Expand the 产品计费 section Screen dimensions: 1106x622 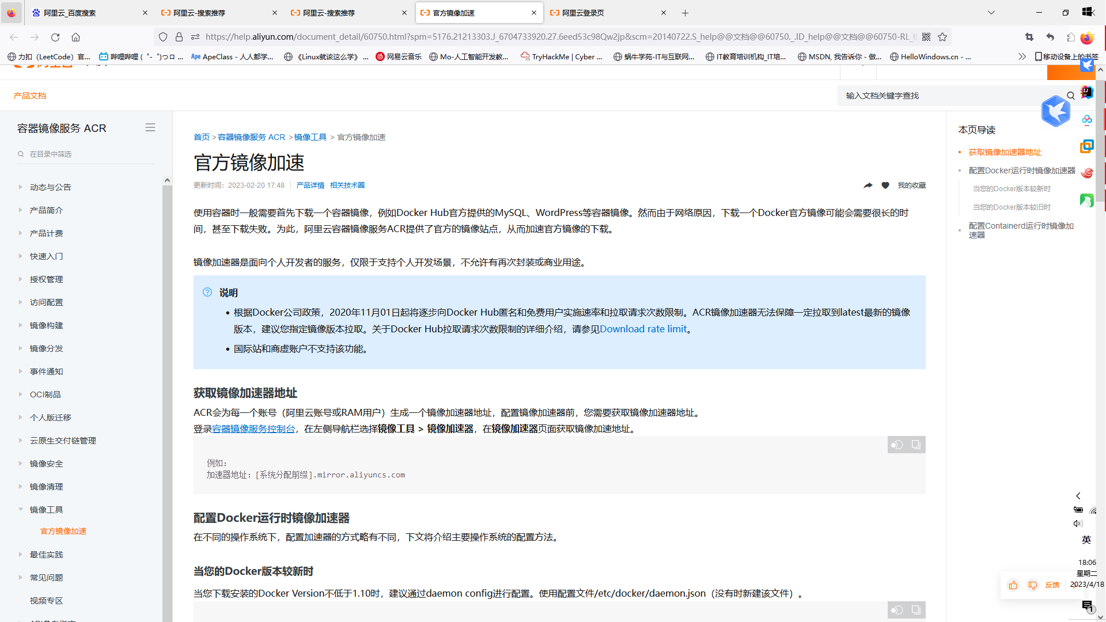tap(20, 233)
